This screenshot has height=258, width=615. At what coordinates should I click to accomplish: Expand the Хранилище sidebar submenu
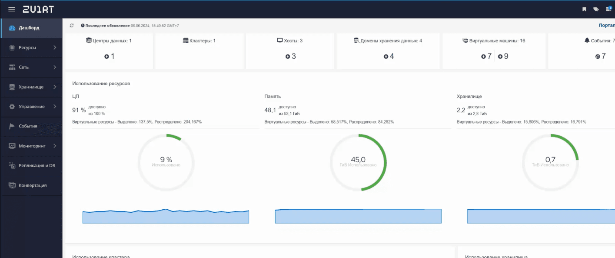[55, 87]
